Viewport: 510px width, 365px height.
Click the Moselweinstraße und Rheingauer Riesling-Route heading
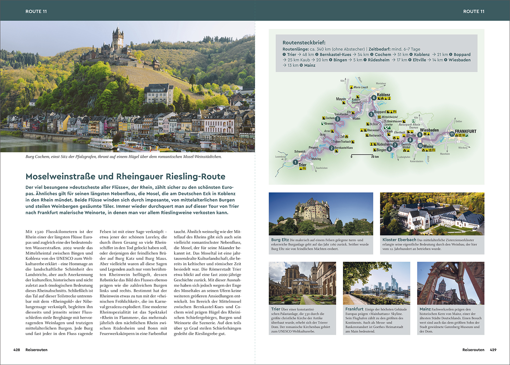(125, 177)
